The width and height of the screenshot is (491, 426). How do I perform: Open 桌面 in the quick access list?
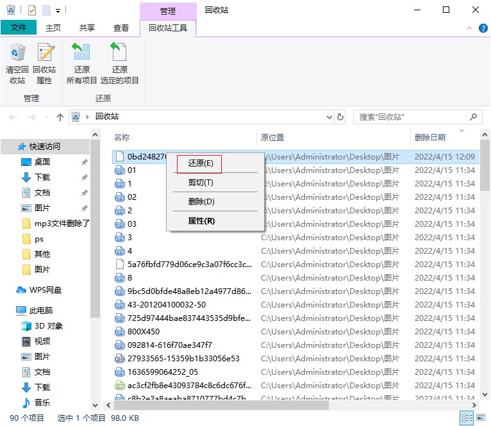coord(42,162)
